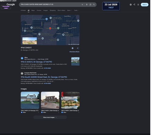Switch to the Maps tab
The image size is (152, 135).
(x=33, y=10)
